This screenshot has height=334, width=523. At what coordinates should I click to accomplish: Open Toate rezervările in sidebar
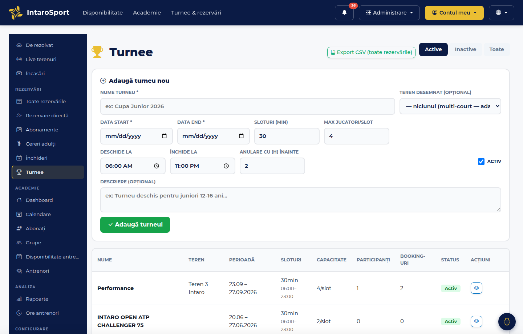(48, 101)
